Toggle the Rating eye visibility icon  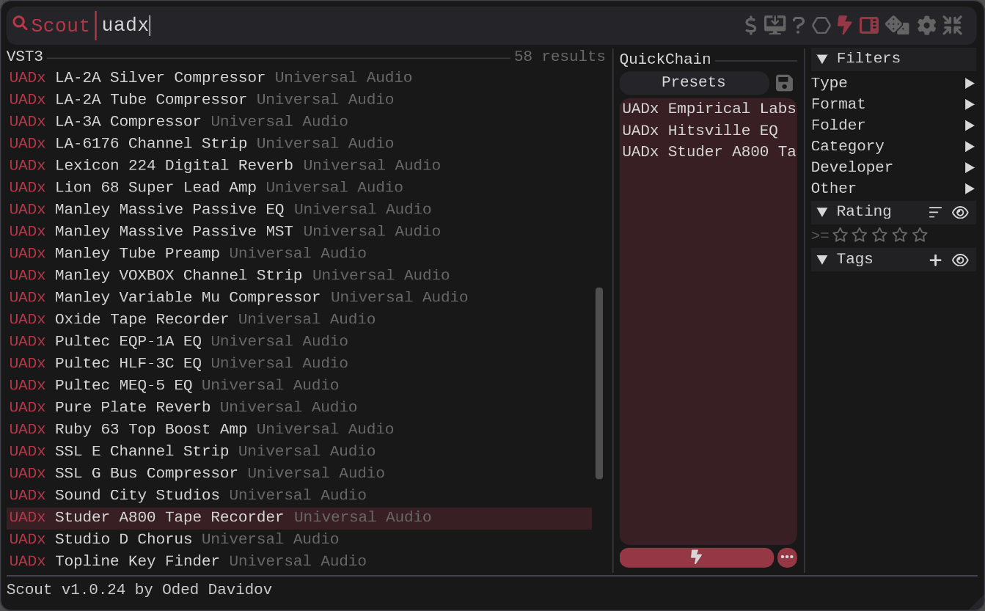pyautogui.click(x=960, y=213)
